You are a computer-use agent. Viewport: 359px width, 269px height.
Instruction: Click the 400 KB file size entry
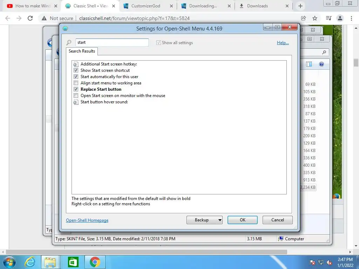(309, 165)
